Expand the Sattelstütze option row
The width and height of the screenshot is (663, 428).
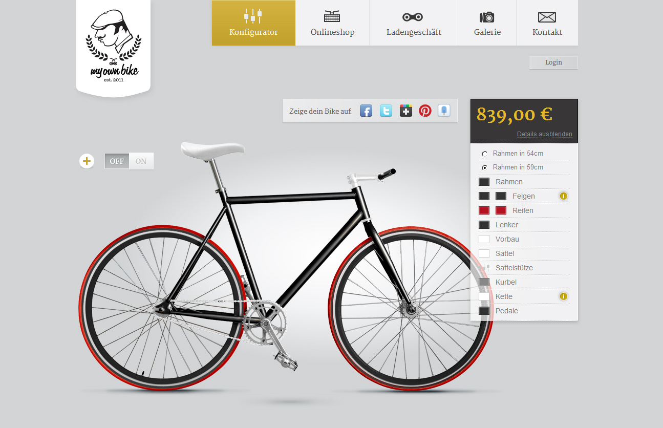point(524,268)
